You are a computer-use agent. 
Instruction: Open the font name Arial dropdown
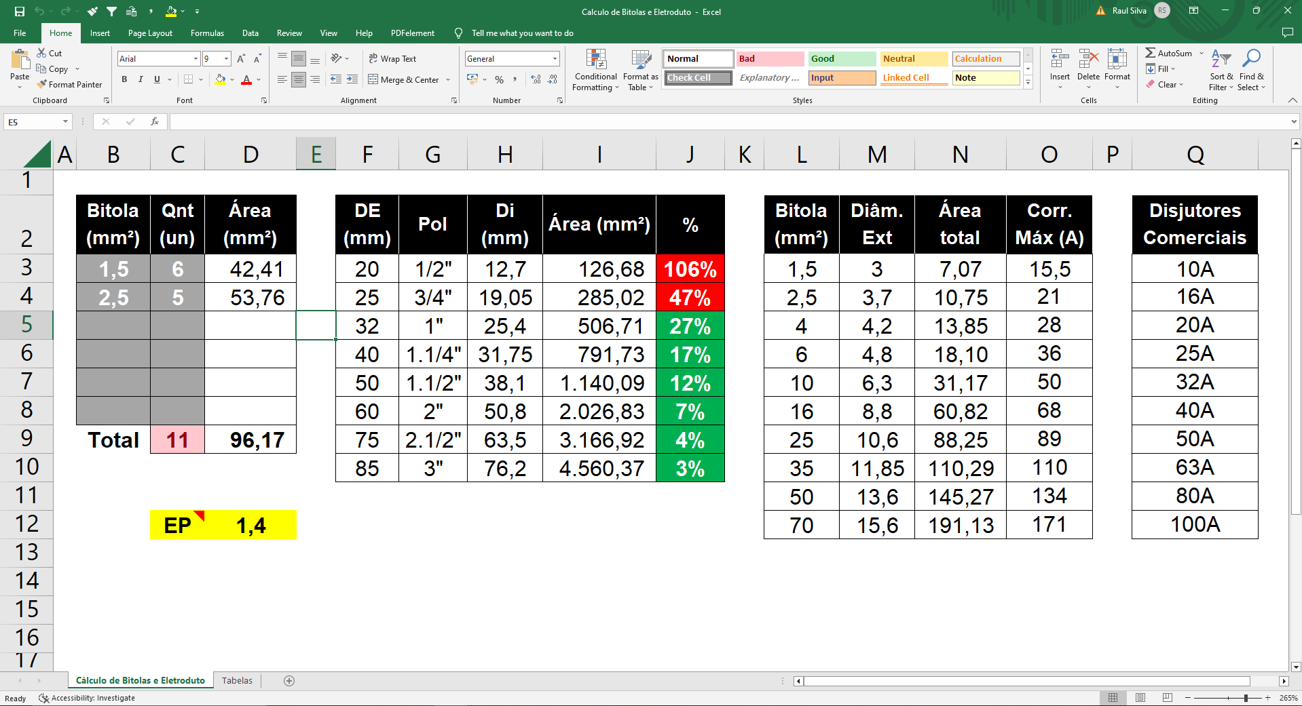coord(196,59)
